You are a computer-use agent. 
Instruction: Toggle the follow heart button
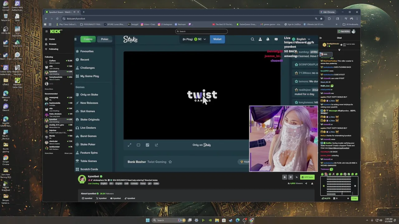(291, 177)
